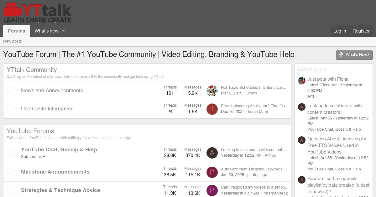Open 'Hot Topic Scheduled maintenance' thread
The image size is (376, 197).
(253, 88)
